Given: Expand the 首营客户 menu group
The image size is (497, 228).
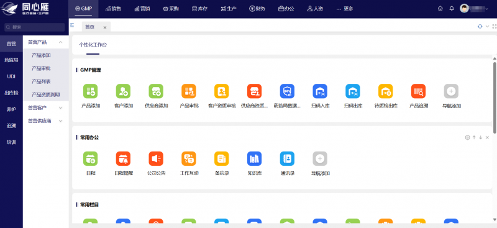Looking at the screenshot, I should pos(60,108).
